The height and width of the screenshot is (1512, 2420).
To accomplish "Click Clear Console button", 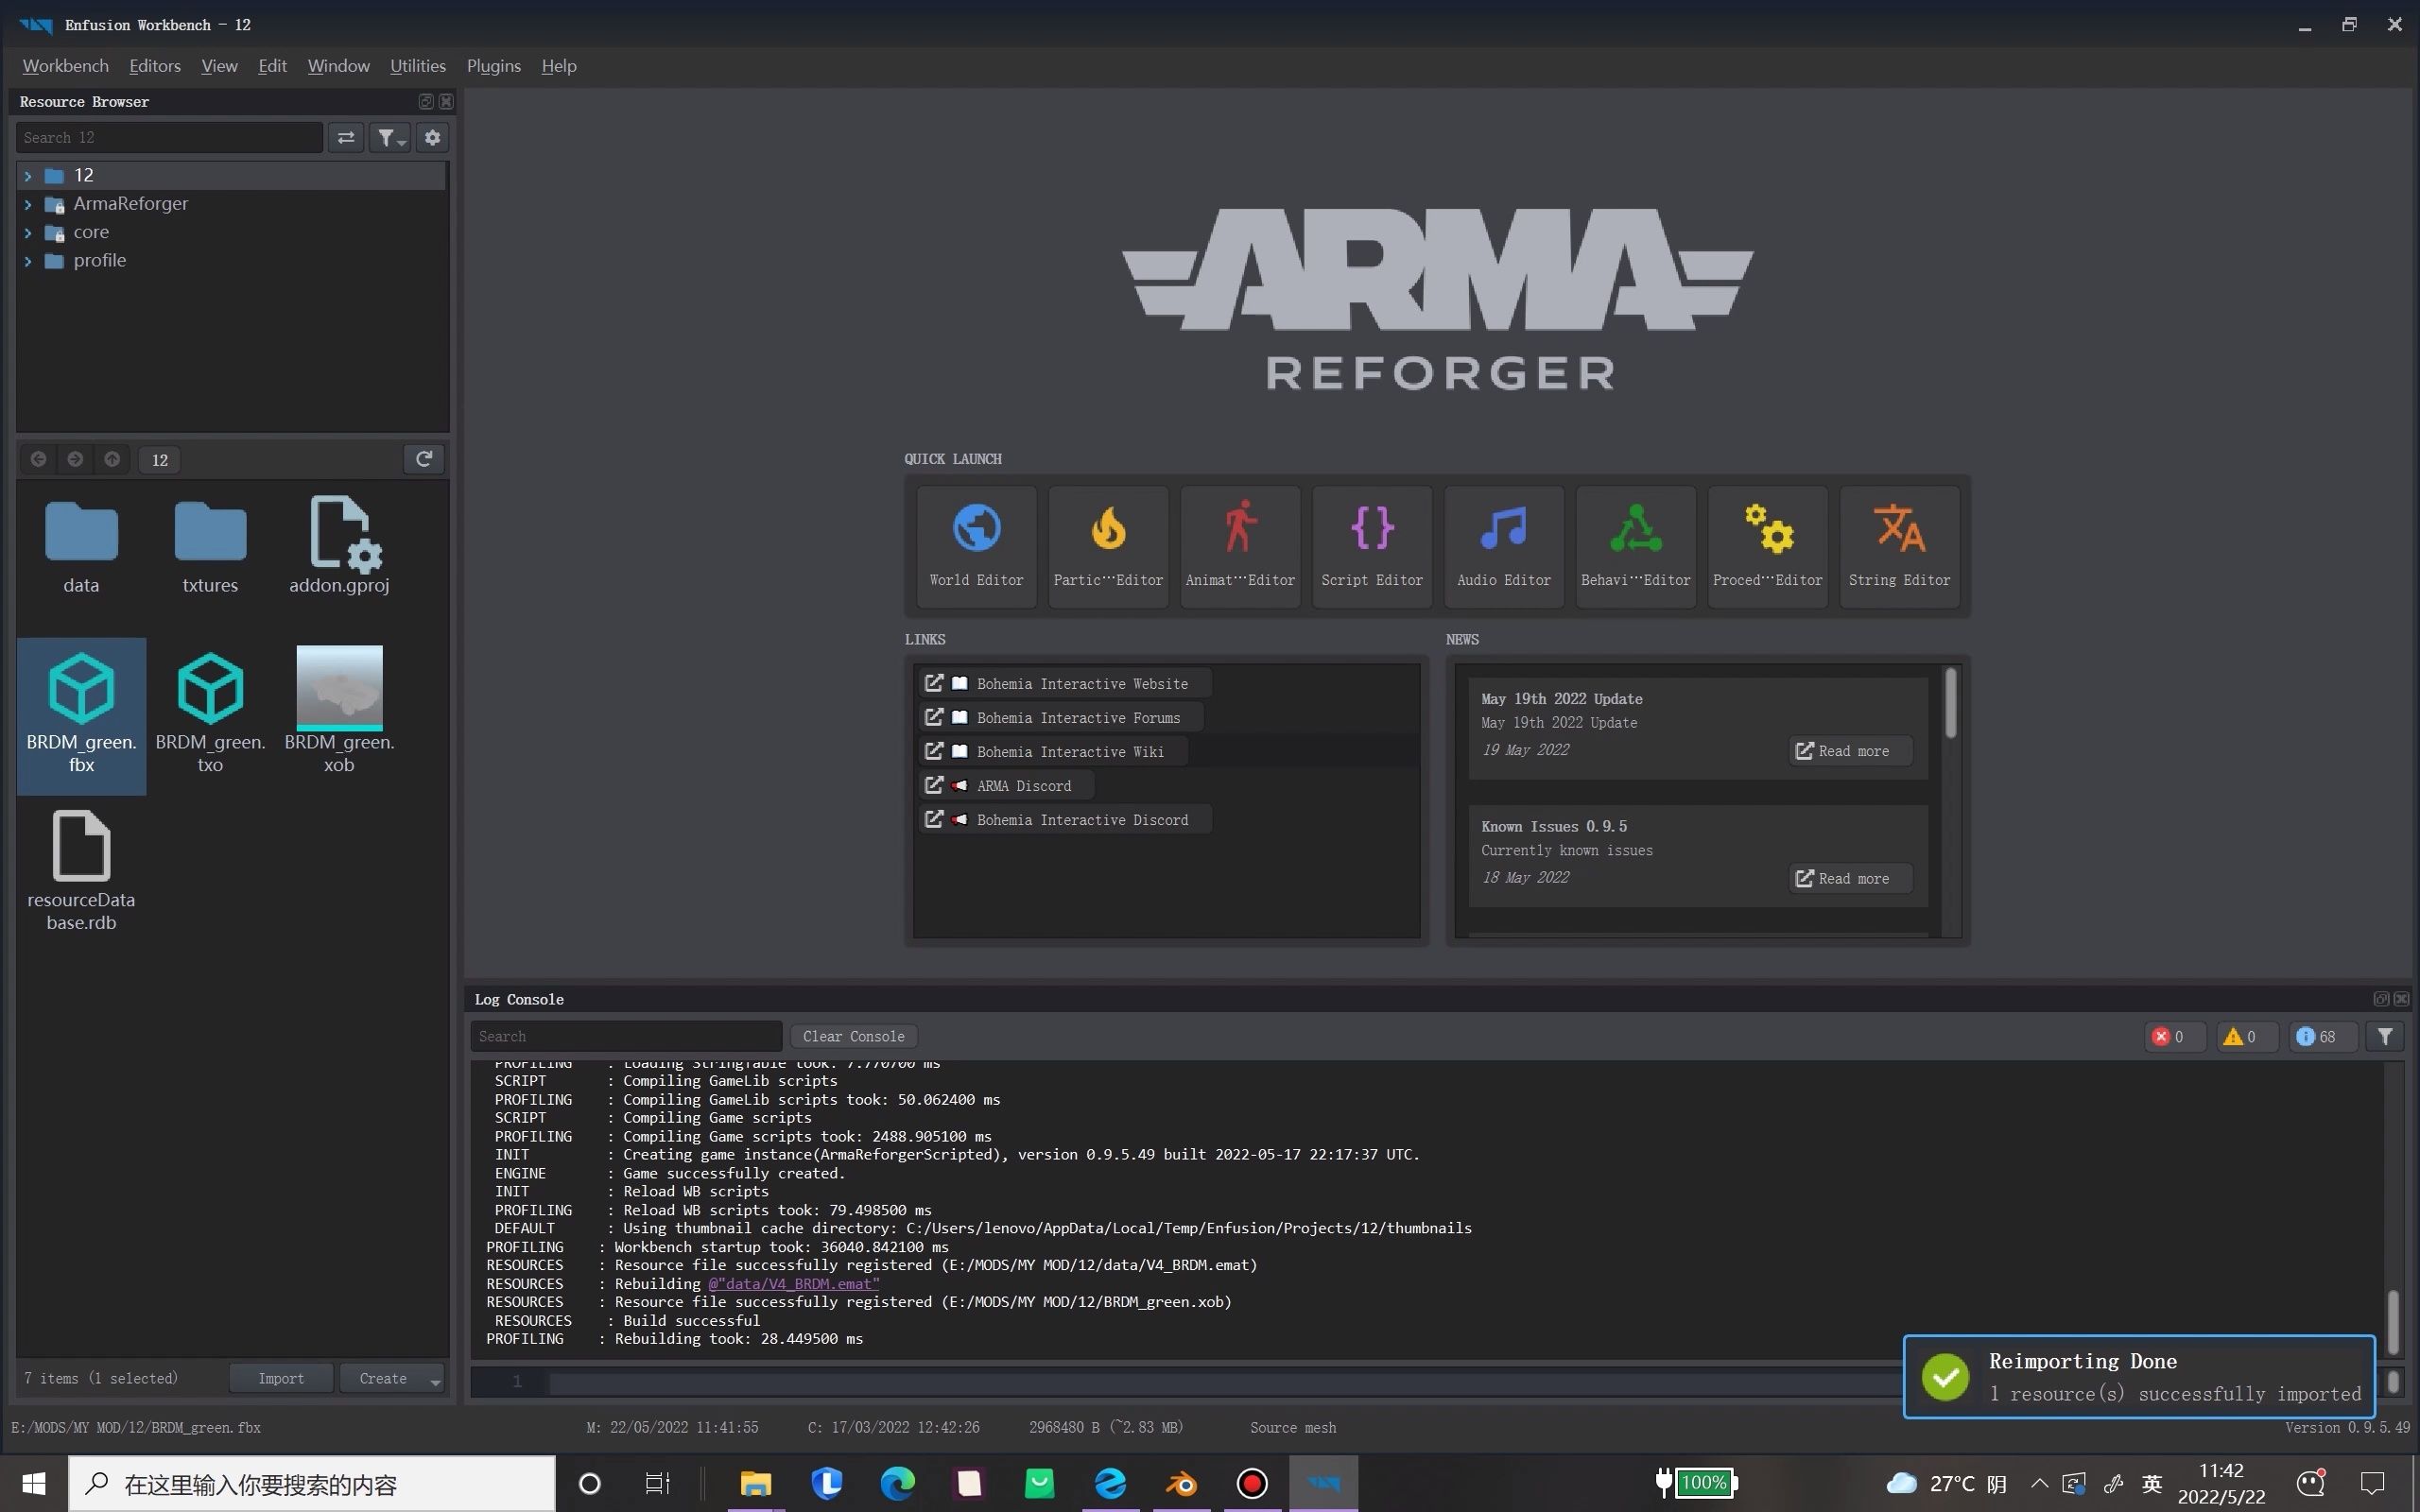I will [853, 1036].
